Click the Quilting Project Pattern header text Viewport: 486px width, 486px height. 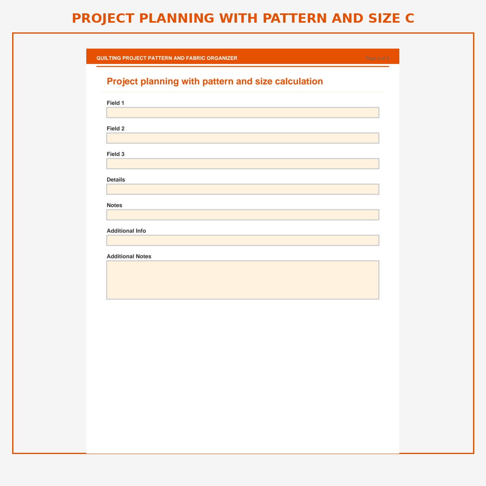click(167, 58)
